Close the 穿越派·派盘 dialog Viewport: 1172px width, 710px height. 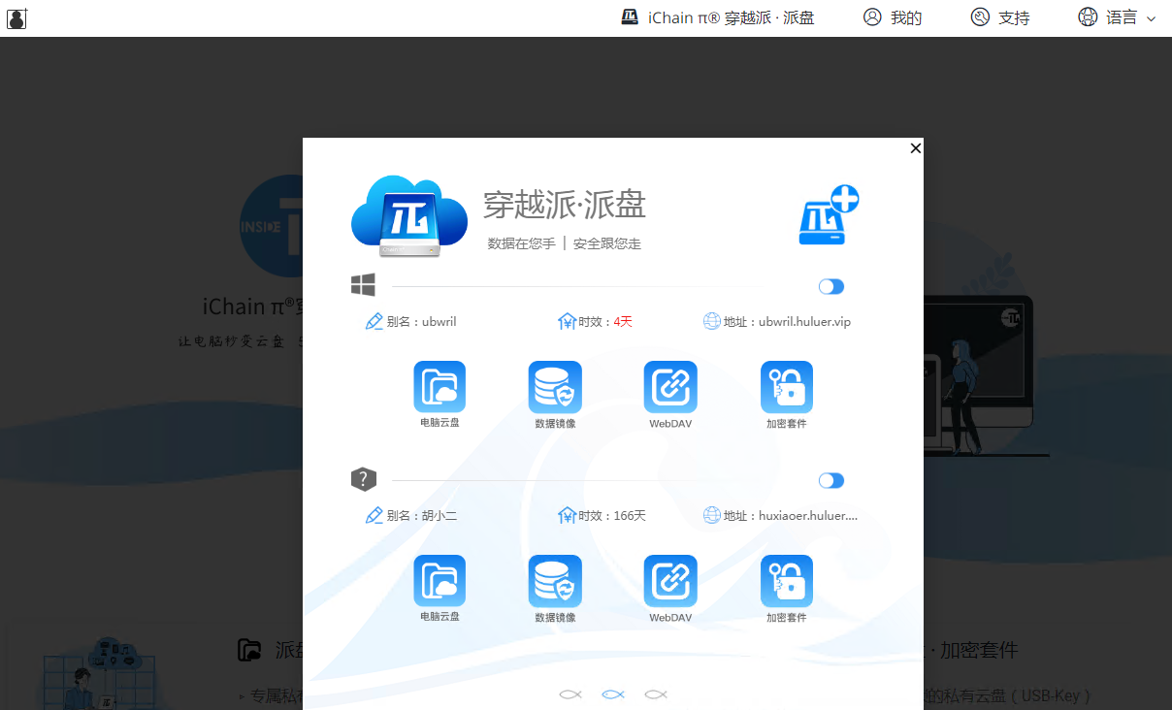coord(915,148)
